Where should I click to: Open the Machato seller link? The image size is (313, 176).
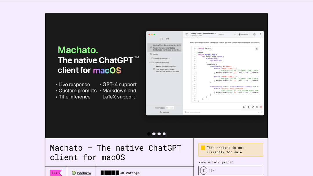[84, 173]
